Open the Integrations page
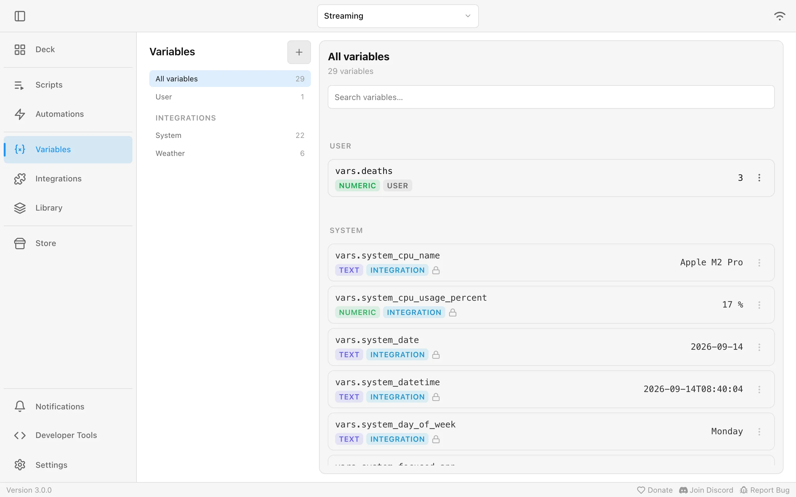The width and height of the screenshot is (796, 497). 68,179
